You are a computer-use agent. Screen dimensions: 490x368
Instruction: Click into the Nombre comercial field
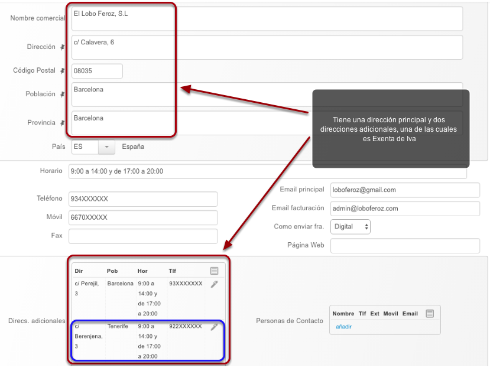[267, 19]
